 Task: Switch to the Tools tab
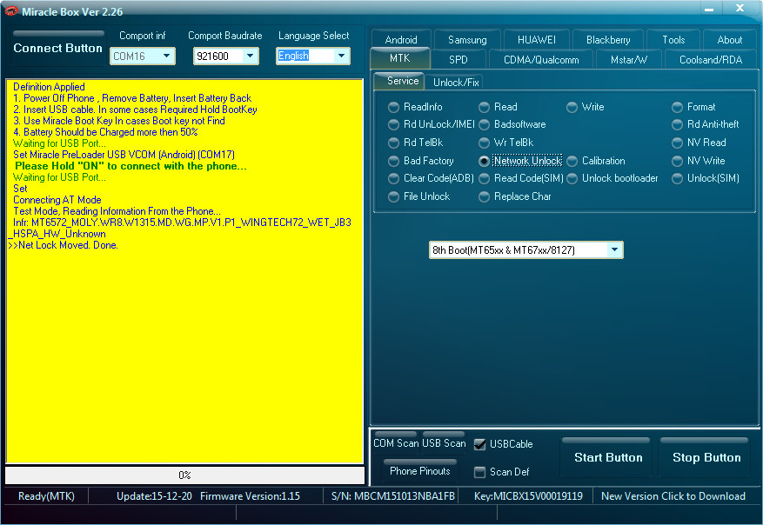[673, 40]
